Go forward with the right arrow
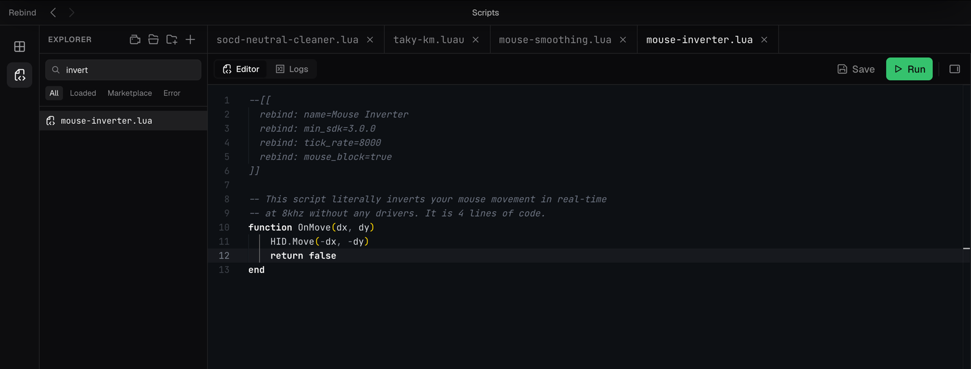This screenshot has height=369, width=971. [x=72, y=12]
